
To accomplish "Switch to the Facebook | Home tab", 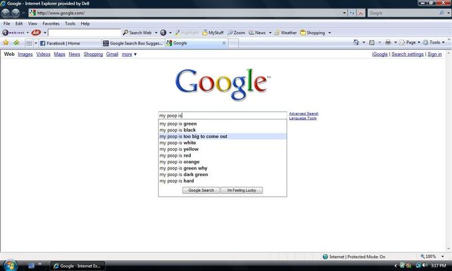I will tap(70, 43).
